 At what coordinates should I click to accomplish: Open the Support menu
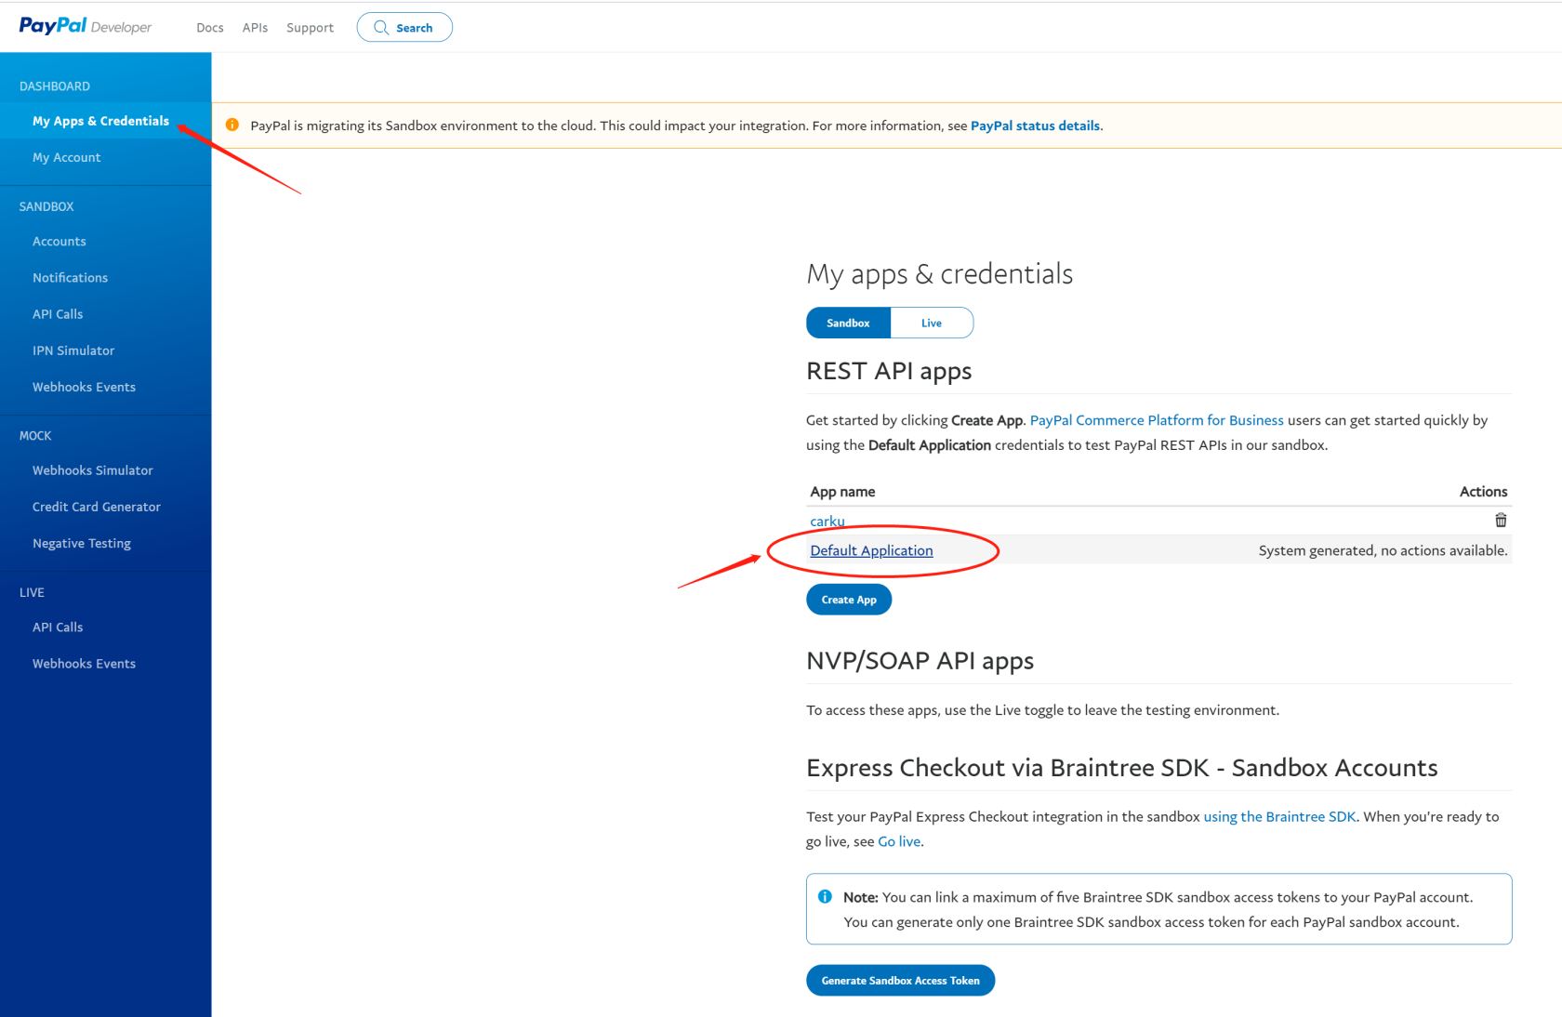310,28
